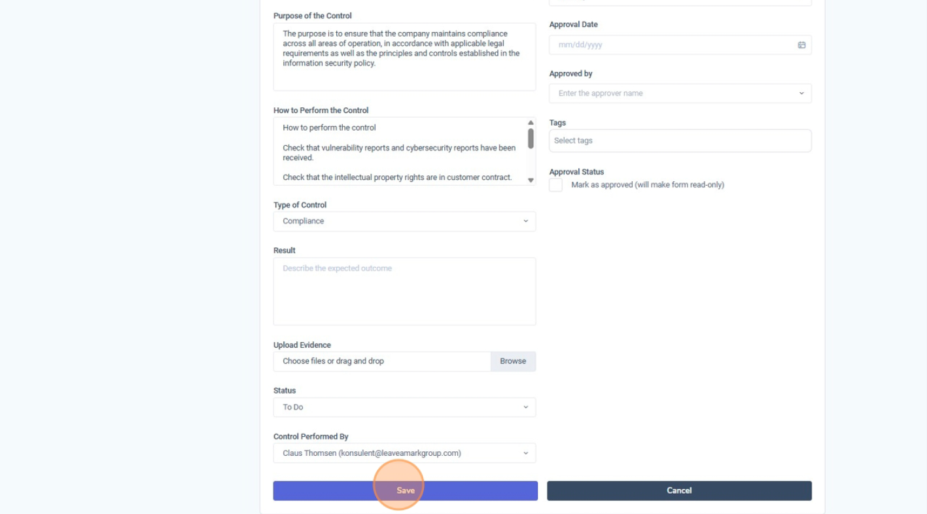
Task: Click the Result description textarea
Action: click(404, 290)
